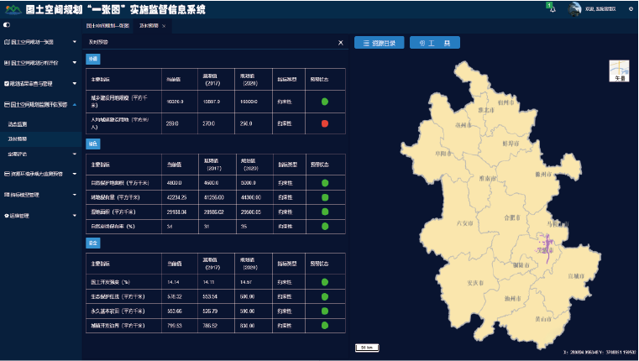Open the settings gear in header
Viewport: 639px width, 361px height.
[x=631, y=8]
